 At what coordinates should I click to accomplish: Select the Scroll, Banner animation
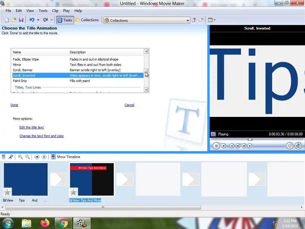tap(78, 70)
